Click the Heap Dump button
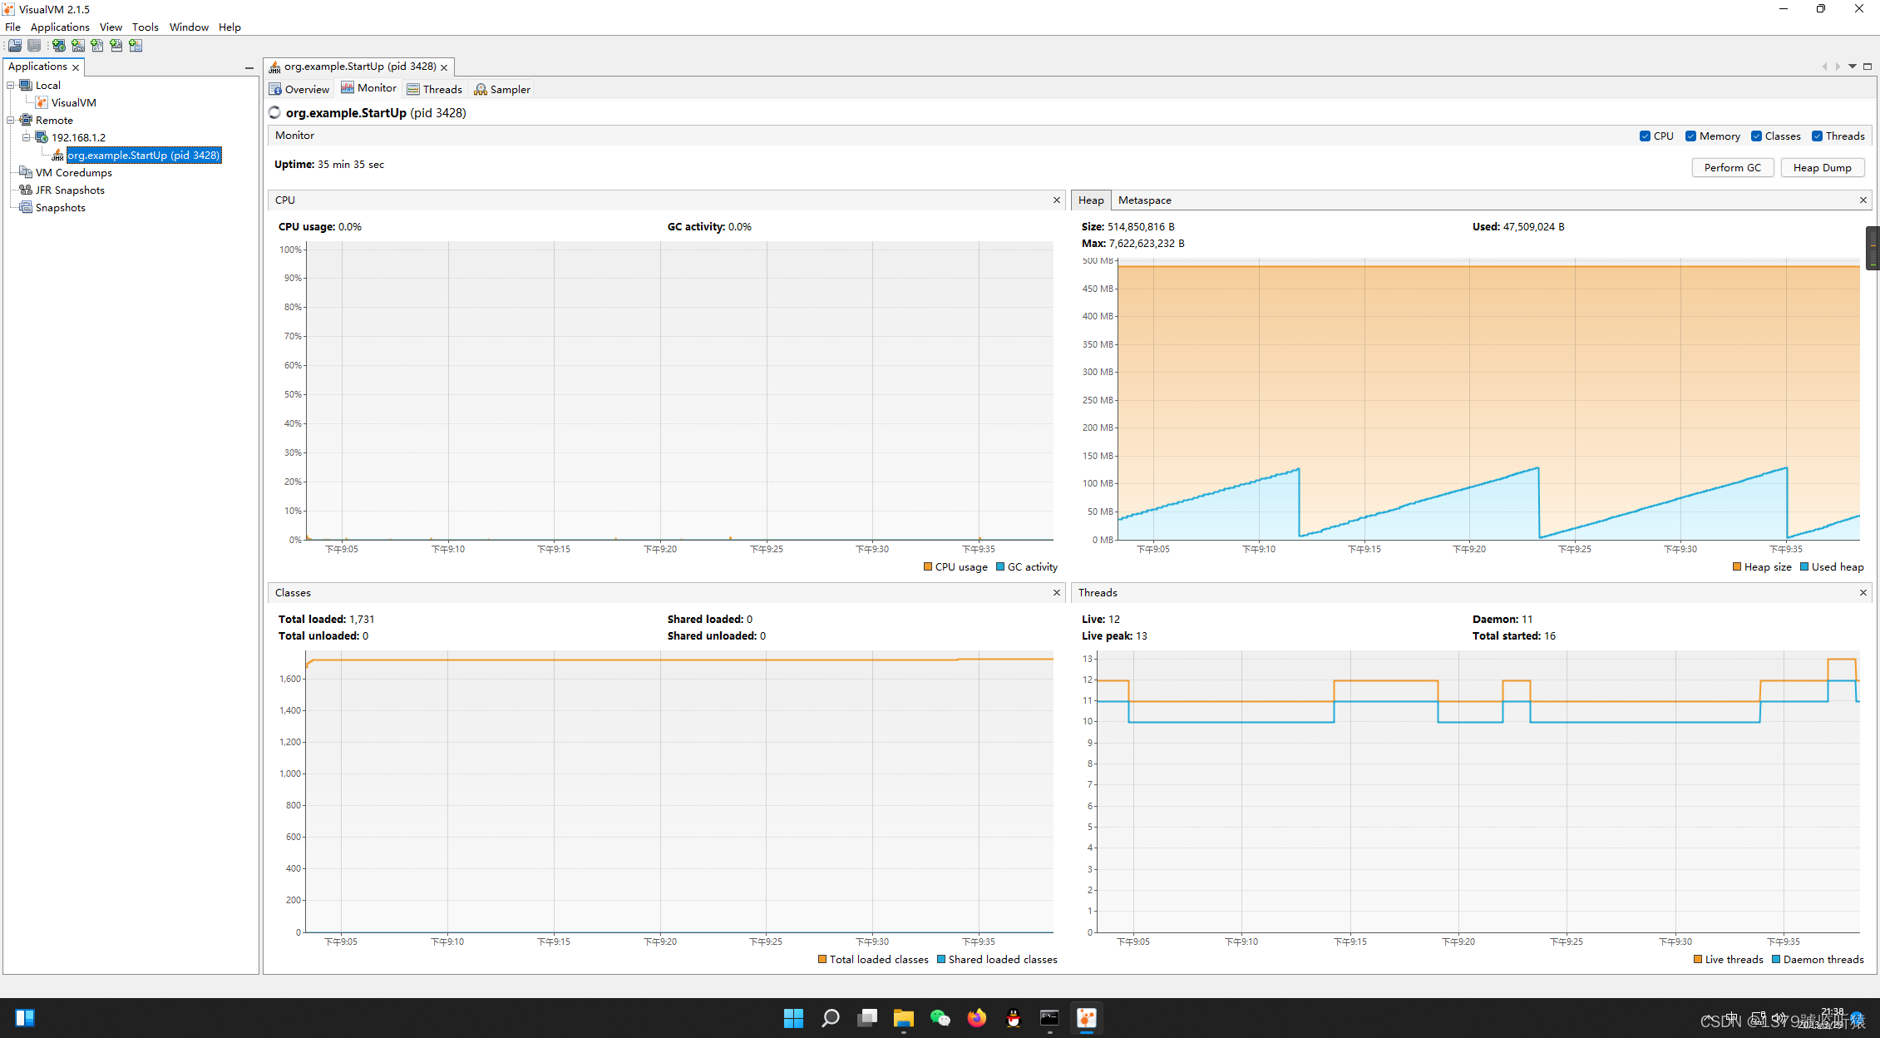The height and width of the screenshot is (1038, 1880). [x=1822, y=167]
